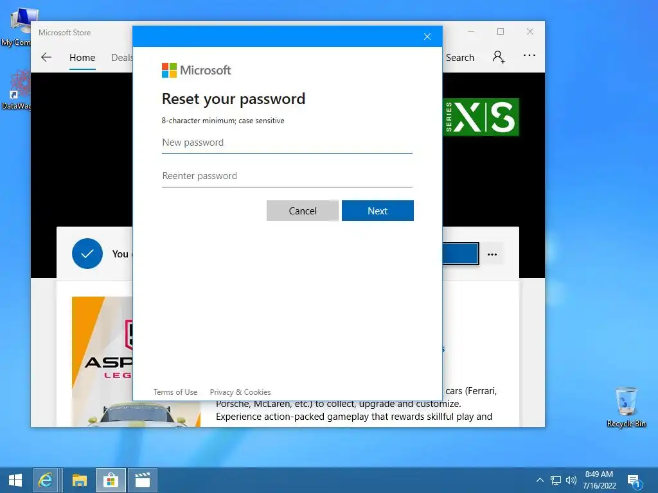Viewport: 658px width, 493px height.
Task: Go back in Microsoft Store
Action: tap(46, 57)
